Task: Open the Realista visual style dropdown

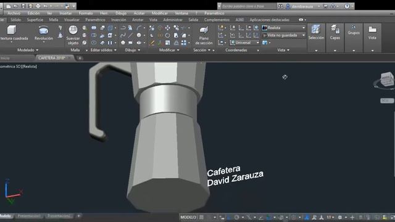Action: 284,28
